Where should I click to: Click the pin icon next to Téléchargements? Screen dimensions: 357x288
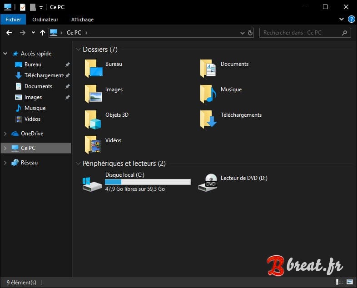(x=67, y=75)
